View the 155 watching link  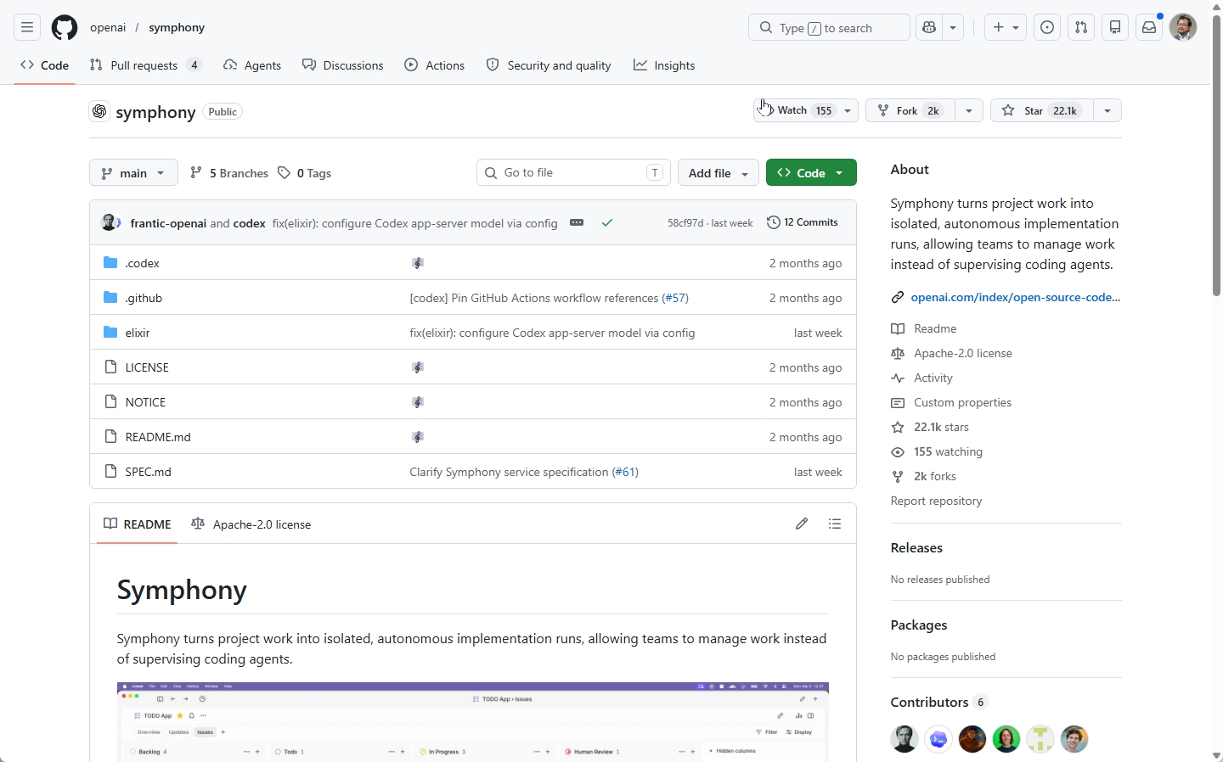[937, 451]
